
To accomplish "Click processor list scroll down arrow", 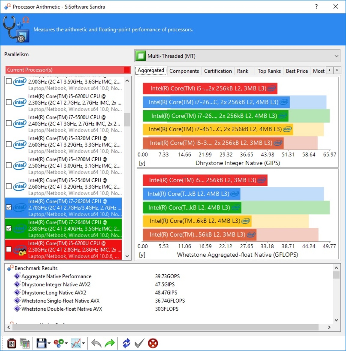I will point(127,256).
